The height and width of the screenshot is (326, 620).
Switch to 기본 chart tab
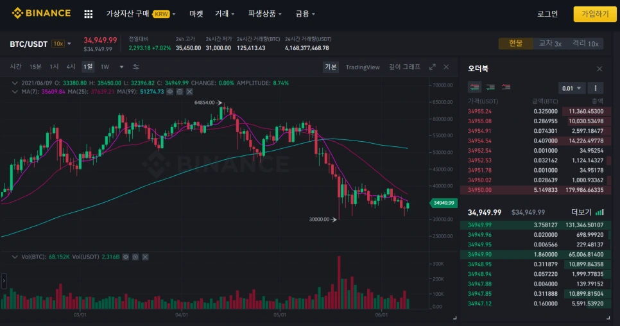pos(331,67)
